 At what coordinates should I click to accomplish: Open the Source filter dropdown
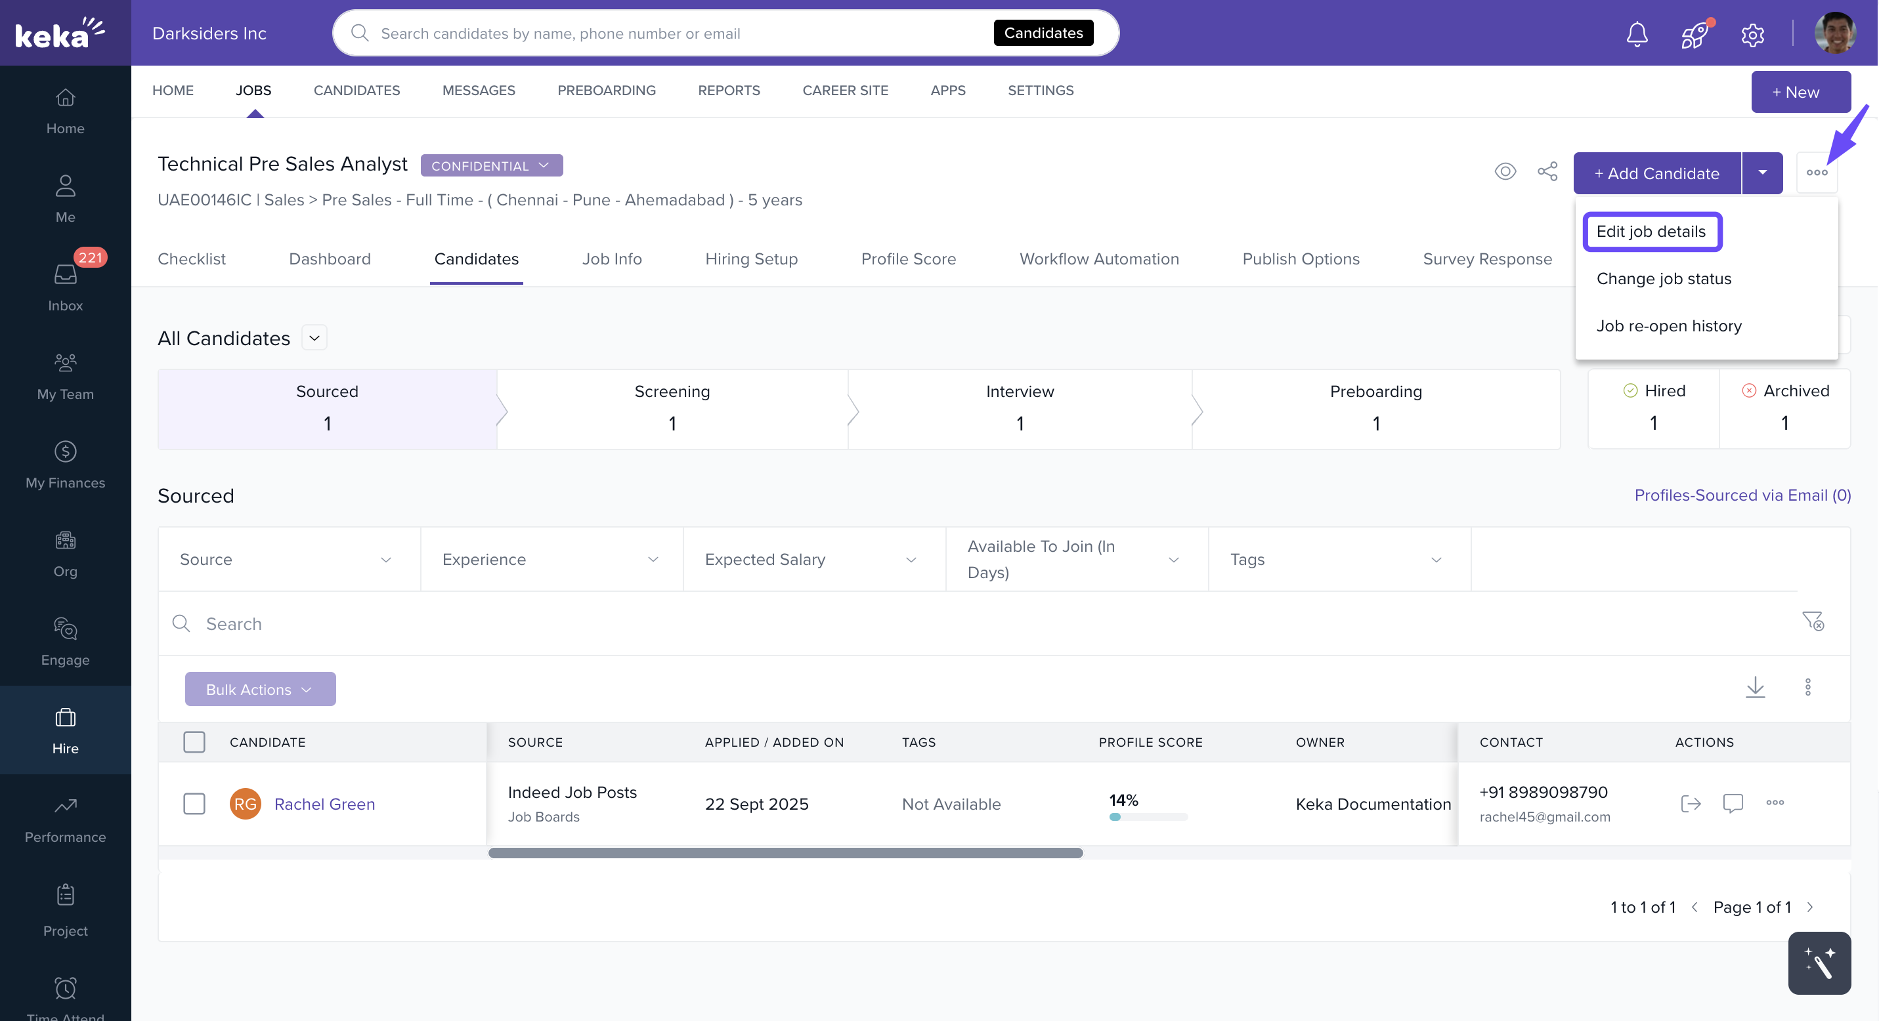[x=289, y=559]
